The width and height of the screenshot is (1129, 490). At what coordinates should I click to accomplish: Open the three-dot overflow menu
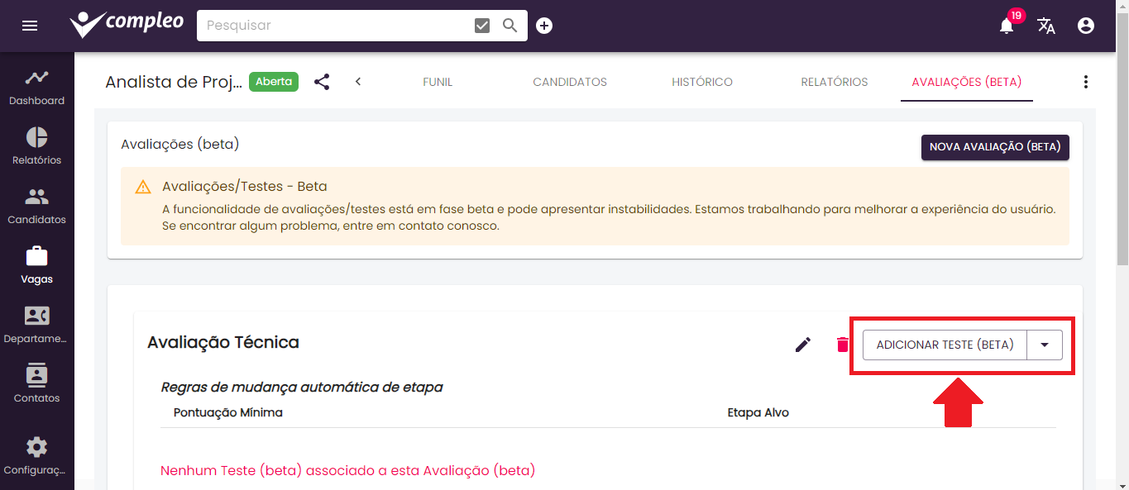[x=1086, y=82]
